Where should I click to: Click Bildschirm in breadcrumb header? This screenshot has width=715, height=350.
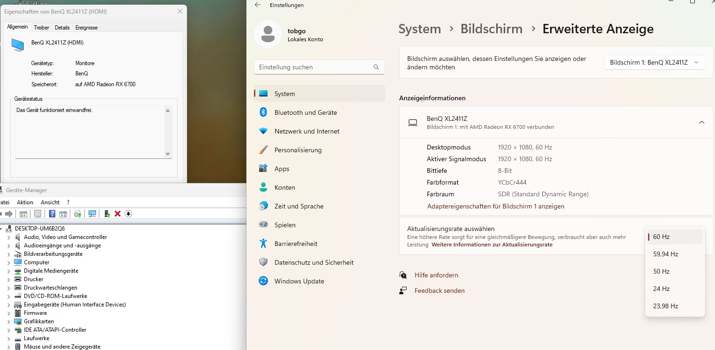click(x=492, y=29)
